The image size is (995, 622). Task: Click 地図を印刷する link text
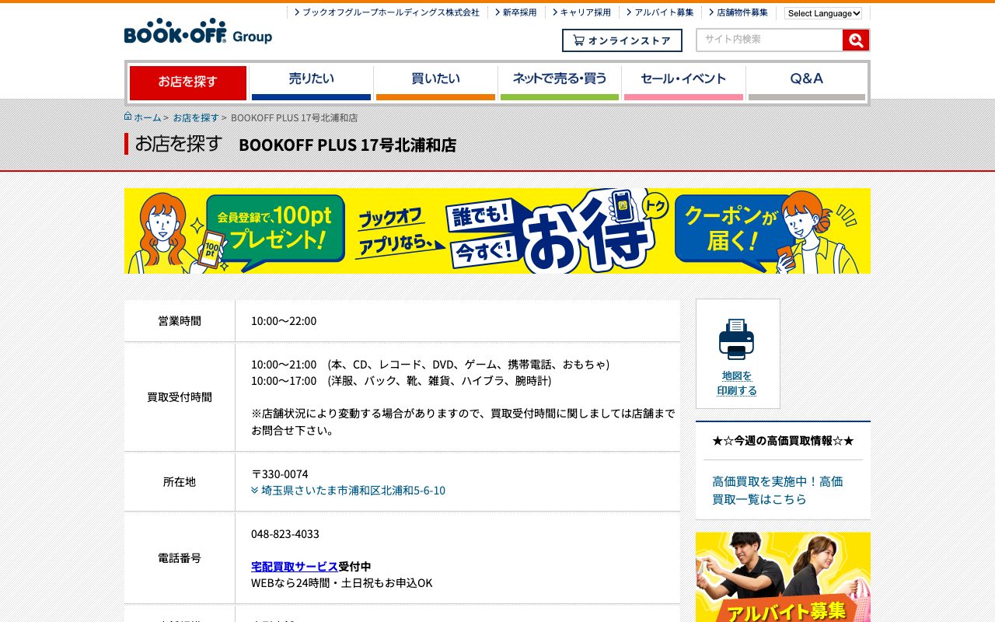(x=737, y=383)
